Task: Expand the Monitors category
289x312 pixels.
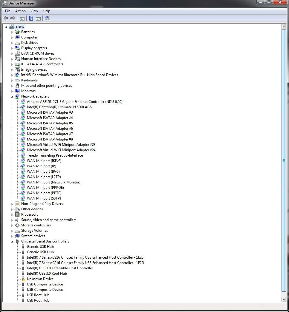Action: point(12,91)
